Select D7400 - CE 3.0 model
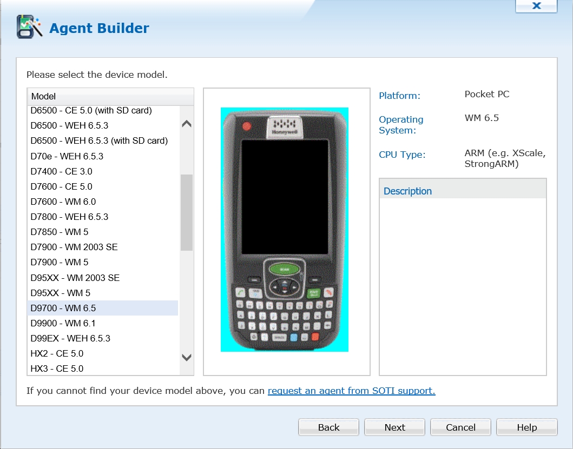The height and width of the screenshot is (449, 573). point(62,171)
